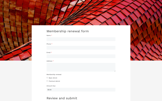This screenshot has height=101, width=162.
Task: Click the Address text area resize handle
Action: coord(115,71)
